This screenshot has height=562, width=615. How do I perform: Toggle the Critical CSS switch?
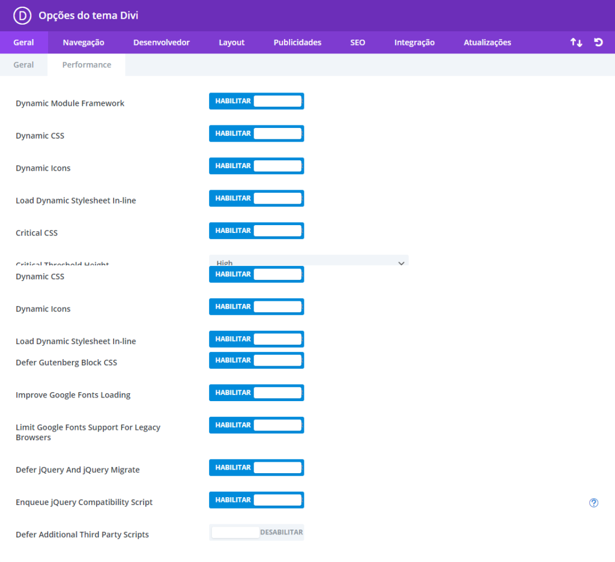(x=256, y=231)
